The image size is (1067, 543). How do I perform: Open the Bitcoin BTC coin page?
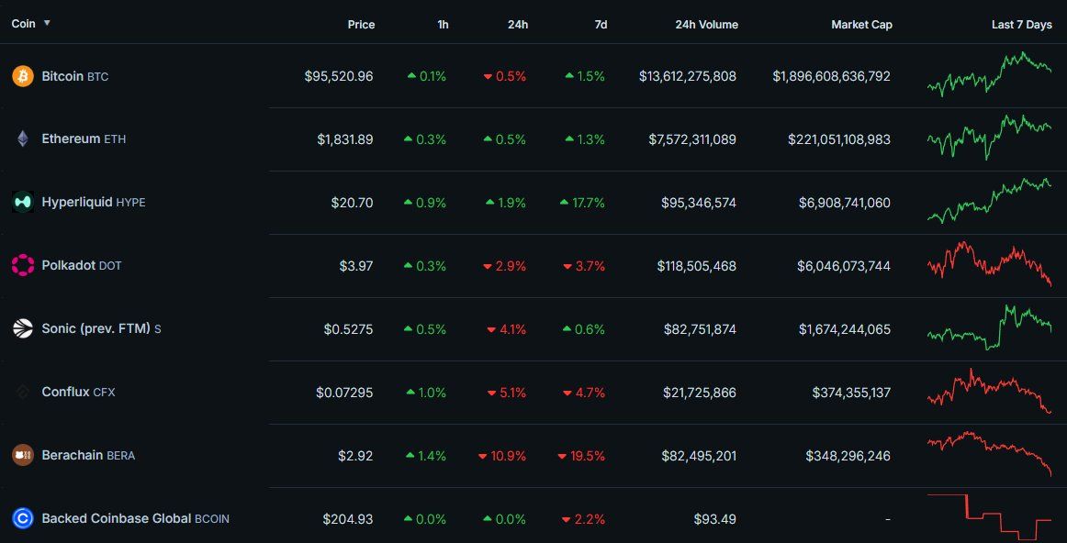pyautogui.click(x=75, y=77)
